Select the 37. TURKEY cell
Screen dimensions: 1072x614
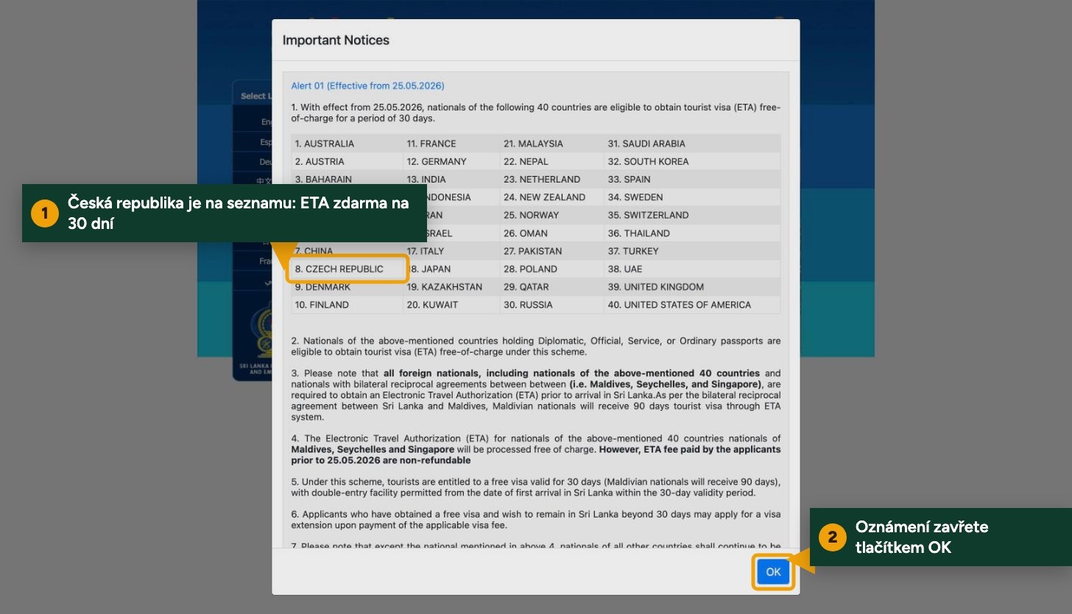click(x=692, y=251)
